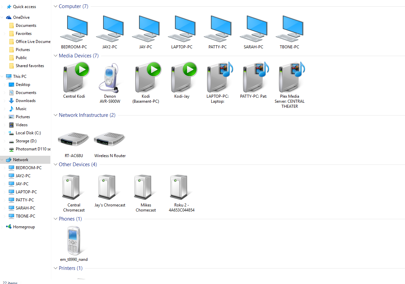Collapse the Media Devices (7) group
The width and height of the screenshot is (405, 284).
(x=55, y=56)
